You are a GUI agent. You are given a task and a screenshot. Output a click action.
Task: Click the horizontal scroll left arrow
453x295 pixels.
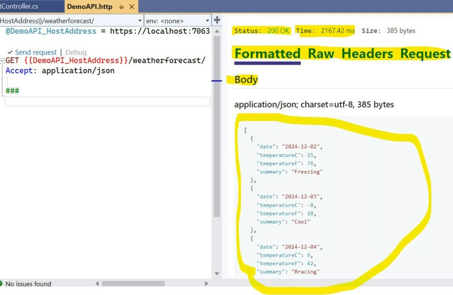[98, 284]
